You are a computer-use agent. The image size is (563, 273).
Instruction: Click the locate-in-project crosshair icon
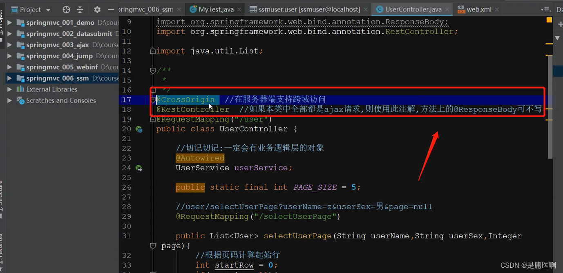(66, 9)
